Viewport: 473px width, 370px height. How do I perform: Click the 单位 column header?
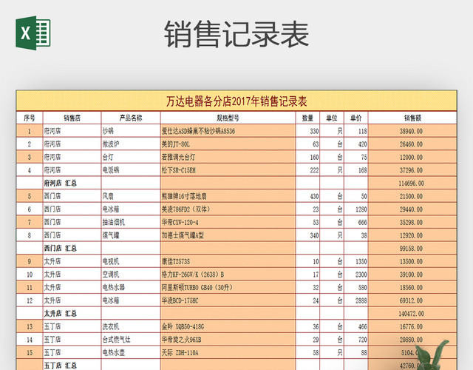click(x=332, y=118)
